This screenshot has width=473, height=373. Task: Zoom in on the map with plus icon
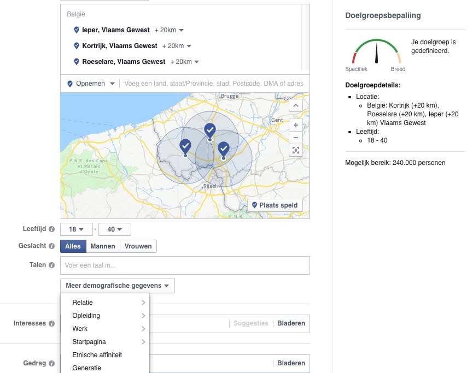point(295,125)
